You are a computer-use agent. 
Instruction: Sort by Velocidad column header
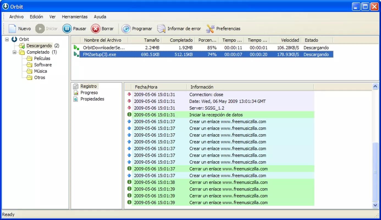tap(285, 40)
